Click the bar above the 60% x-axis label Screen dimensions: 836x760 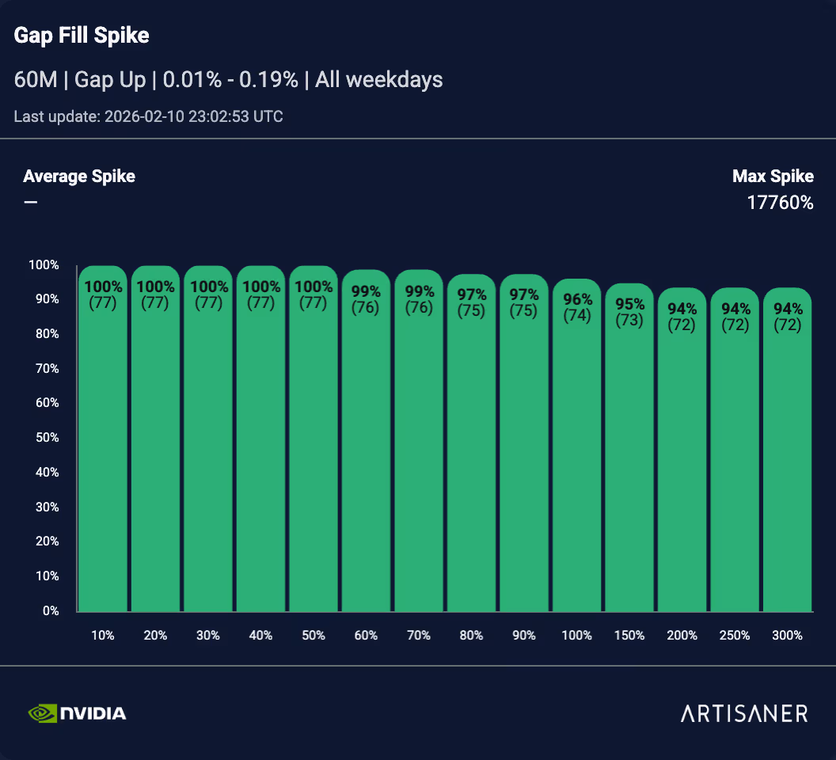[x=367, y=440]
